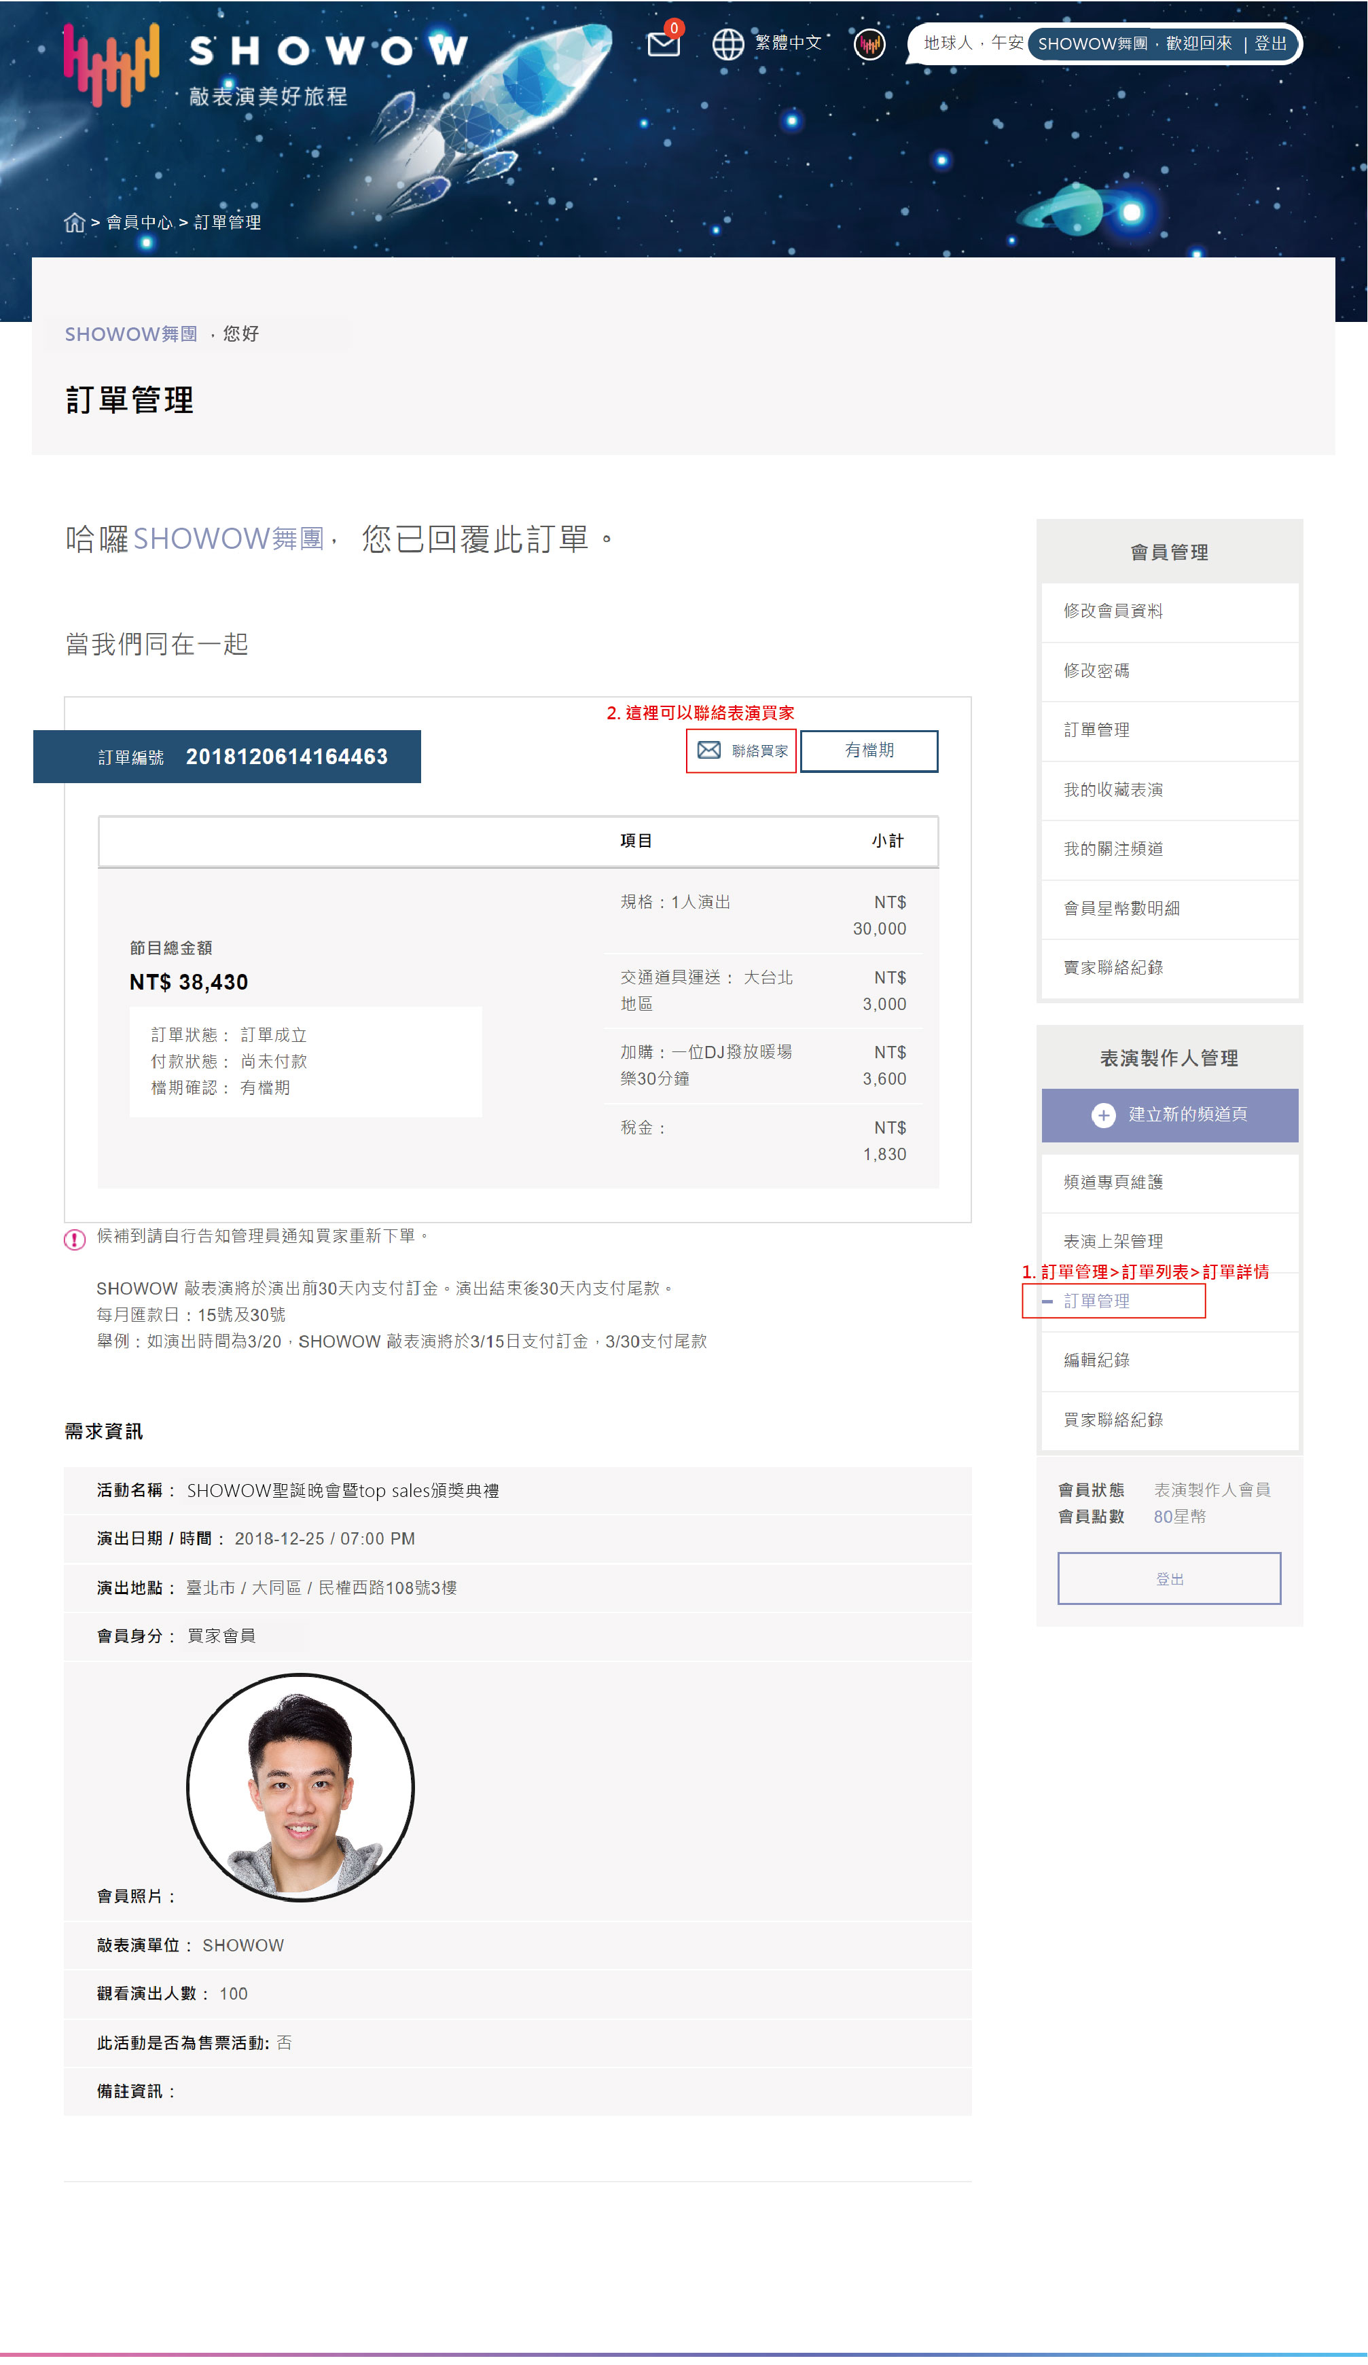
Task: Click the 聯絡買家 button
Action: 740,751
